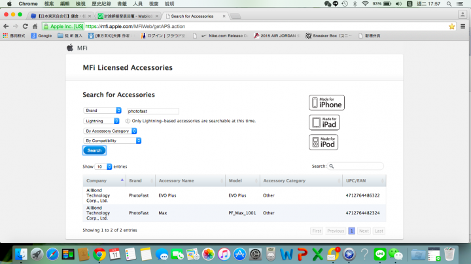Click UPC 4712764482324
Viewport: 471px width, 264px height.
click(362, 213)
